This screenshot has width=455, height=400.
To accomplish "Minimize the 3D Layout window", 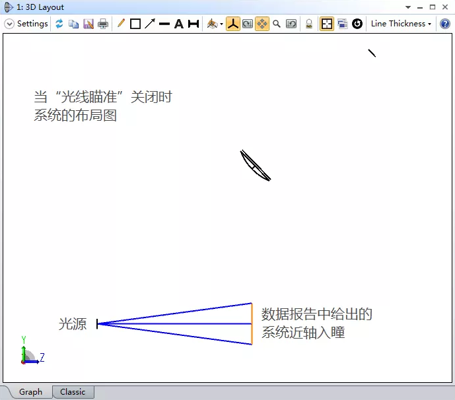I will click(x=420, y=7).
